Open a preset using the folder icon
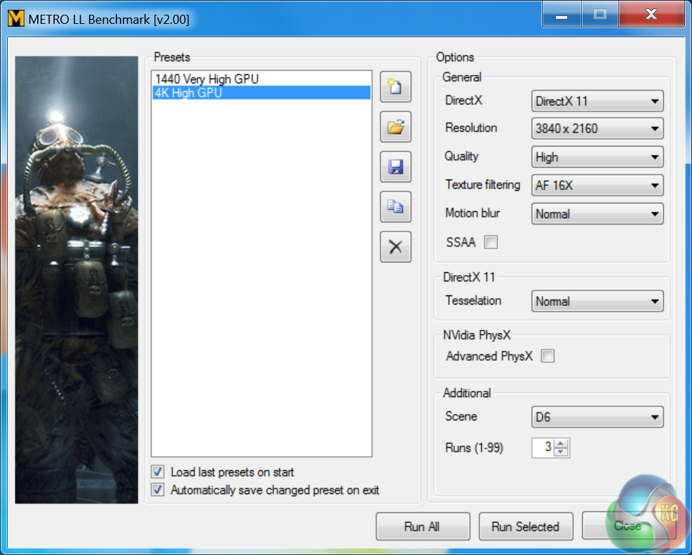The height and width of the screenshot is (555, 692). pos(395,127)
